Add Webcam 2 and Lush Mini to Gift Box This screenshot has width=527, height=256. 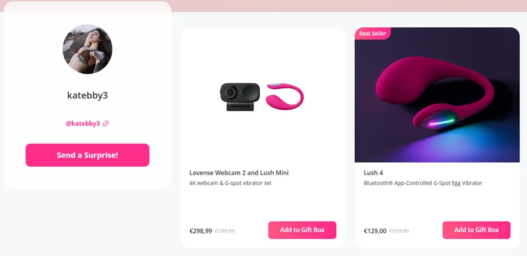(302, 230)
